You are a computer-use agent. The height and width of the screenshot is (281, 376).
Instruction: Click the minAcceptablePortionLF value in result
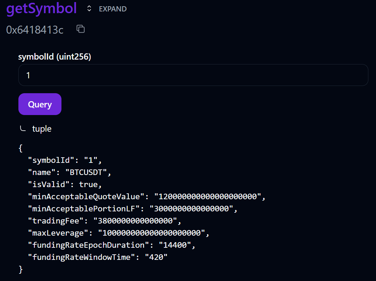tap(191, 209)
